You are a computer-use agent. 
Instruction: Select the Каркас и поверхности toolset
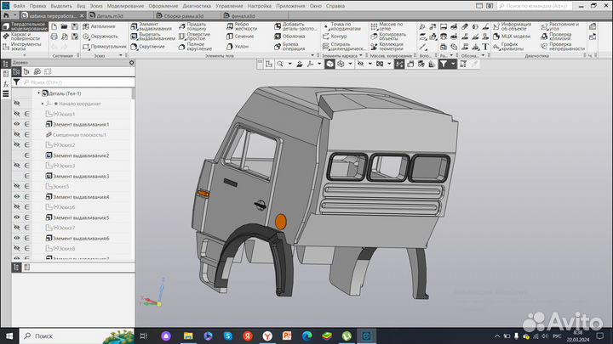pos(24,37)
